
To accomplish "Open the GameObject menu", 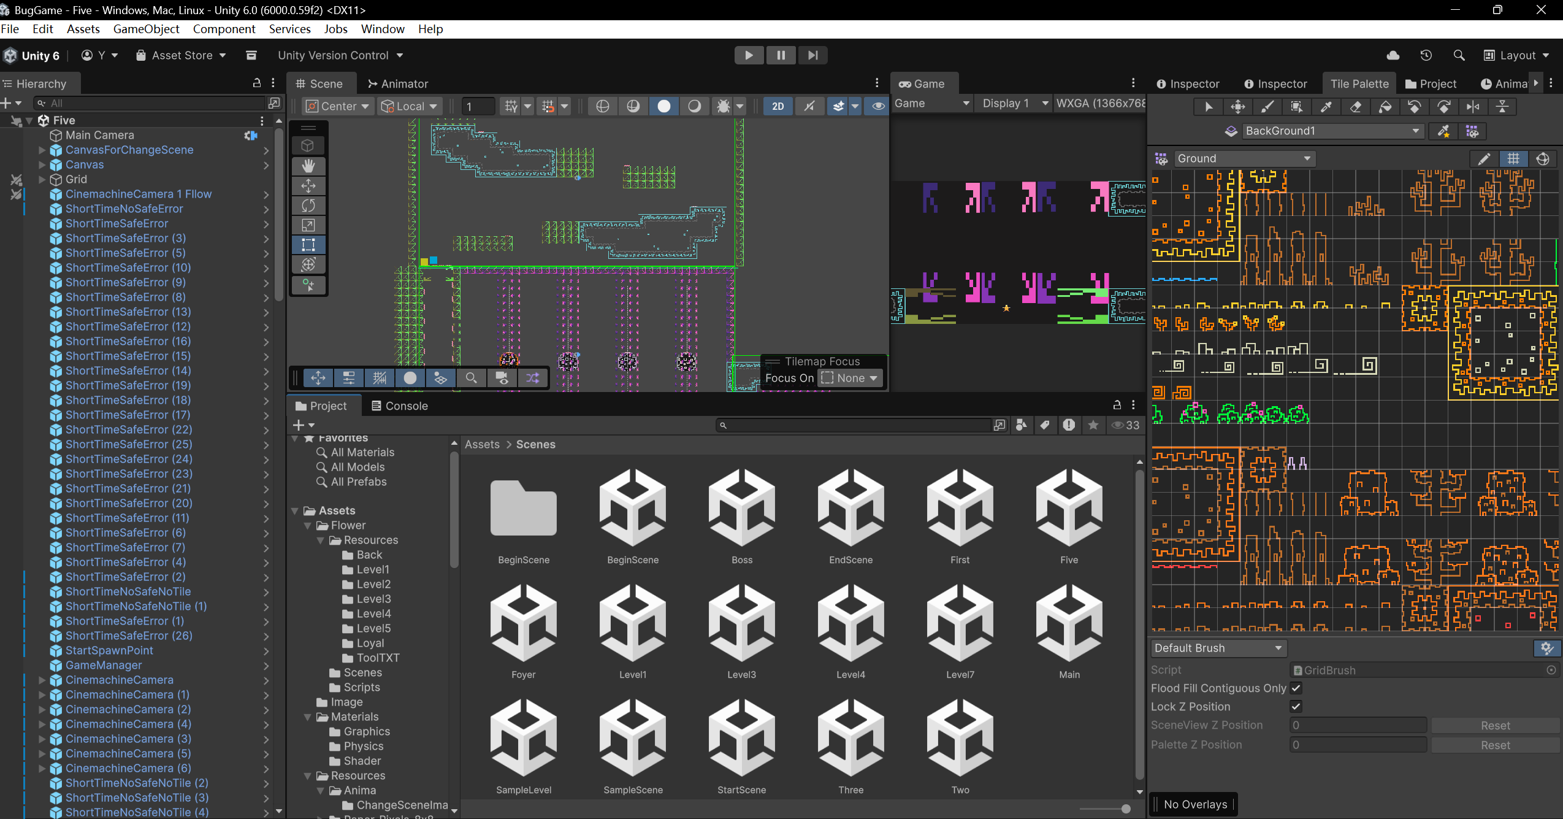I will pos(146,29).
